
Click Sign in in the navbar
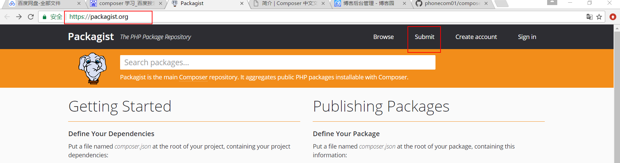click(x=527, y=37)
